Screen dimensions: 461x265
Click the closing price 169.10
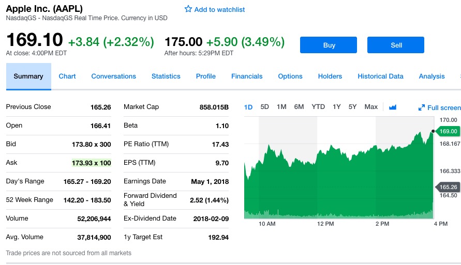tap(35, 40)
